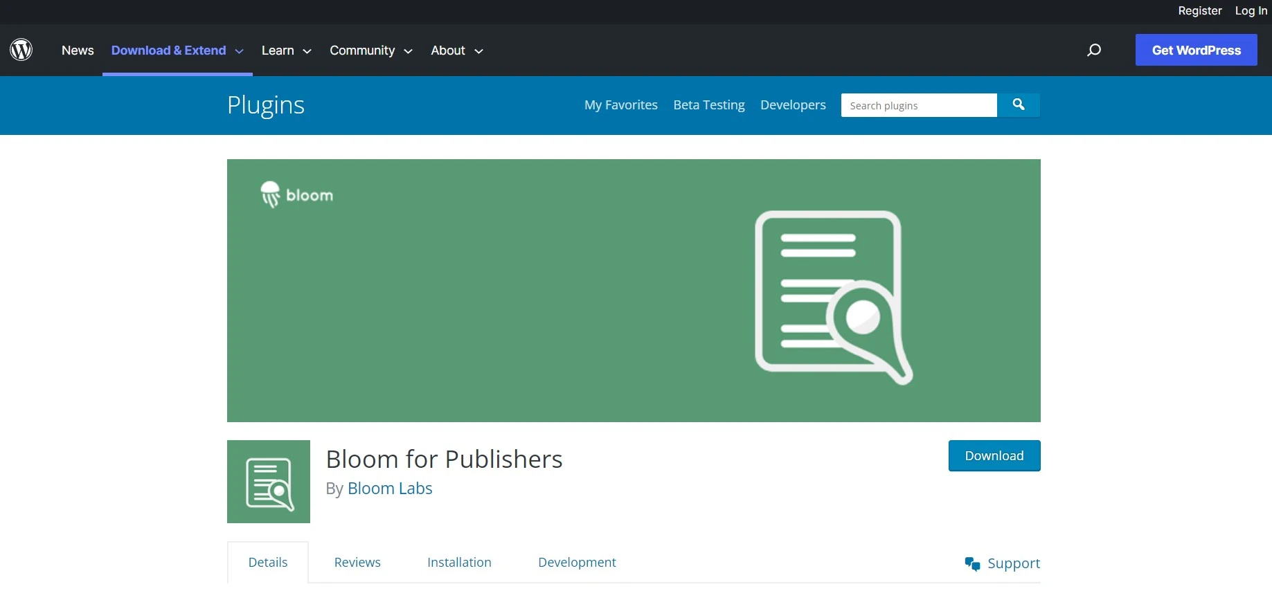The width and height of the screenshot is (1272, 600).
Task: Open the Community menu
Action: coord(362,51)
